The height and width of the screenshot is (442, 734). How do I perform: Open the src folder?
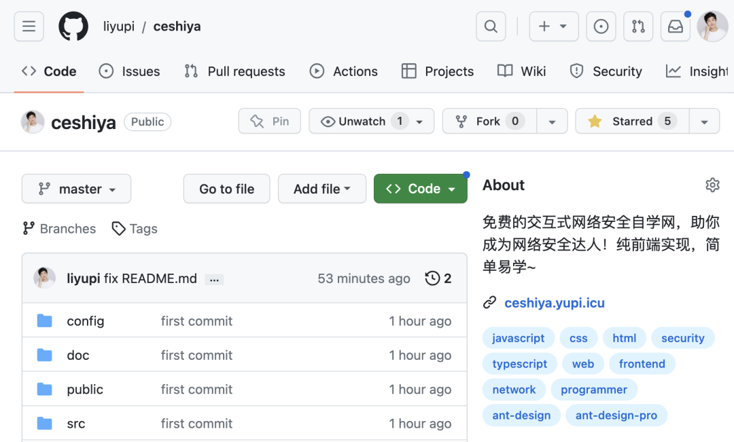[x=76, y=424]
